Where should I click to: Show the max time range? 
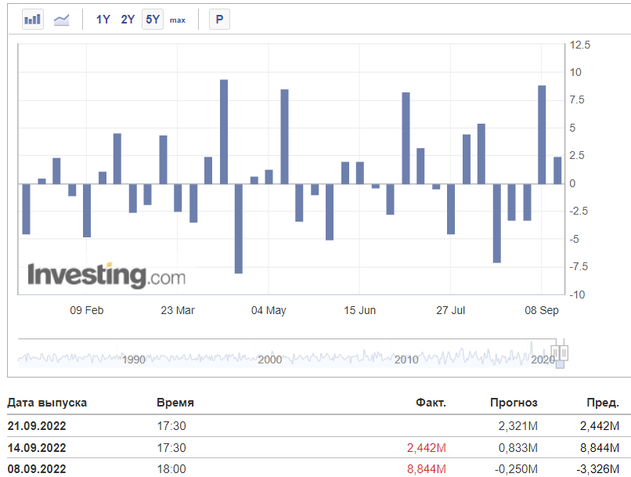click(x=178, y=20)
